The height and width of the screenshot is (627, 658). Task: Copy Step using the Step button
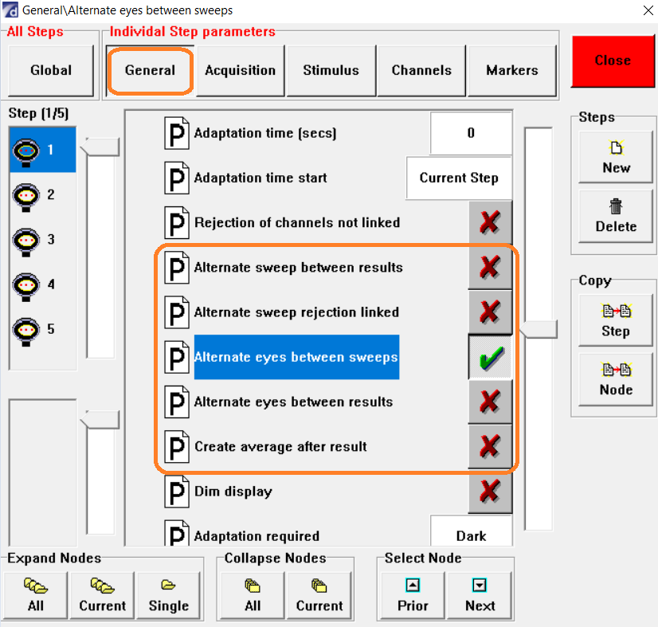[x=616, y=320]
